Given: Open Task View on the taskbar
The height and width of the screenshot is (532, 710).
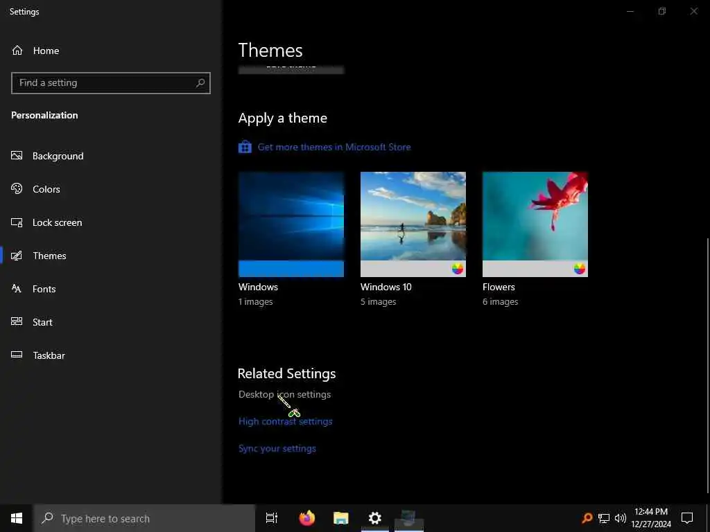Looking at the screenshot, I should coord(272,518).
